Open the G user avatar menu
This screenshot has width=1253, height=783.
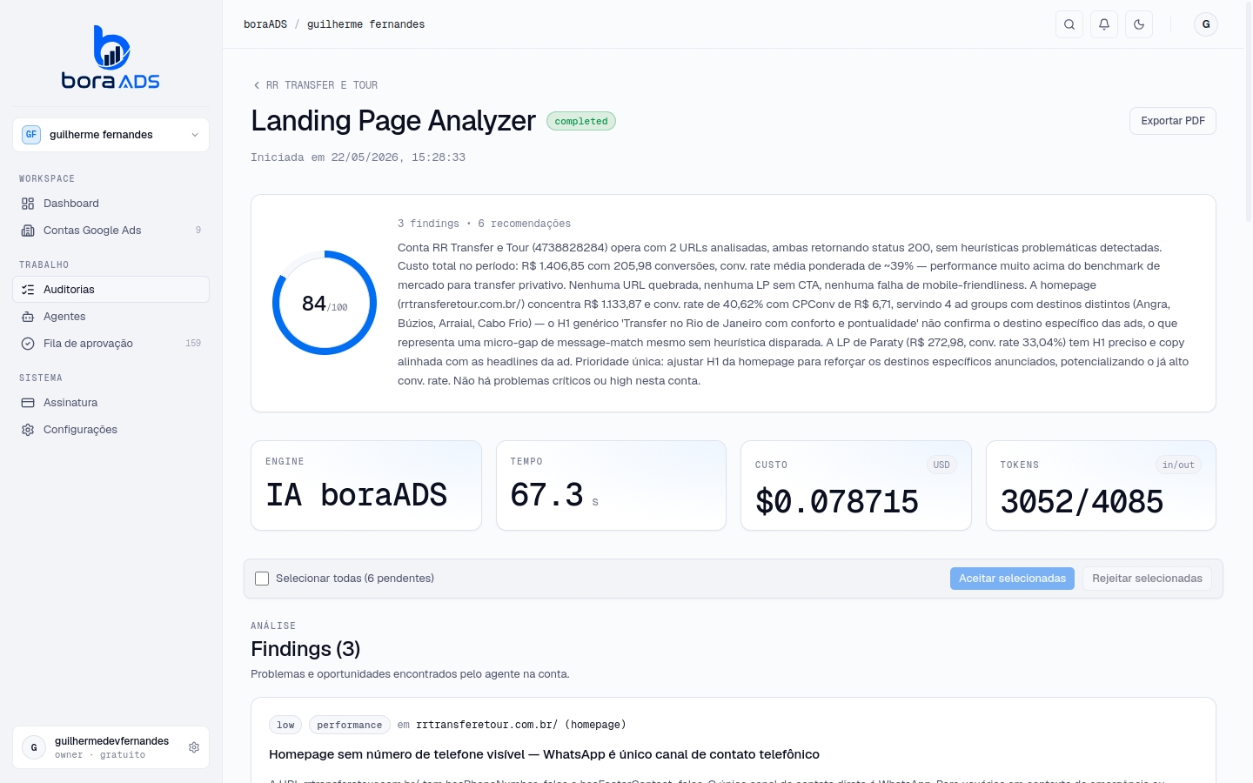[1206, 24]
